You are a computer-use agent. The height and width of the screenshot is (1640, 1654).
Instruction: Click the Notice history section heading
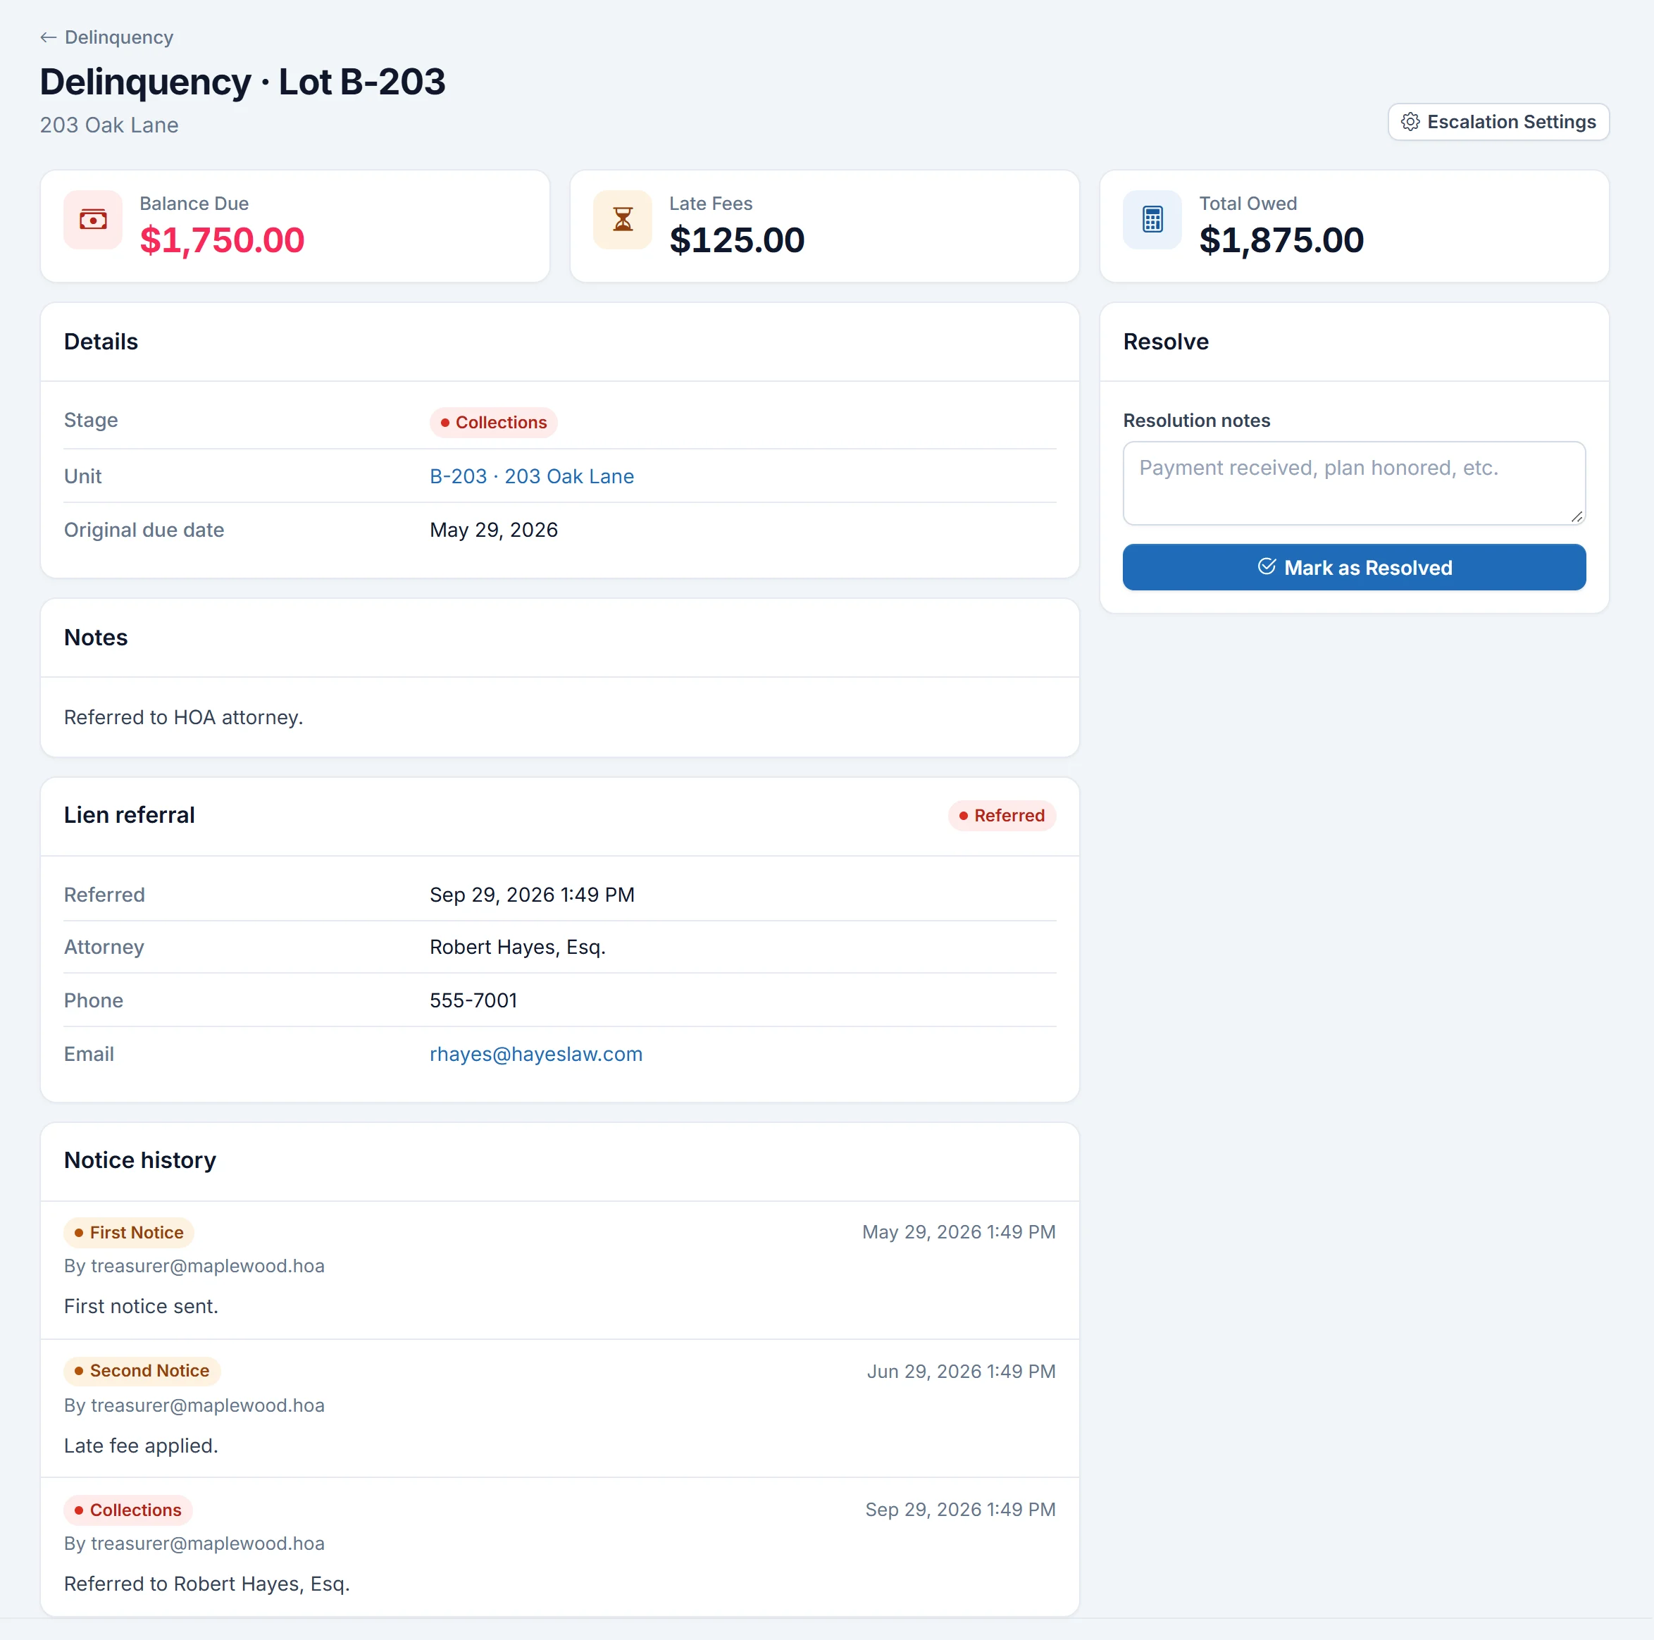pos(139,1160)
